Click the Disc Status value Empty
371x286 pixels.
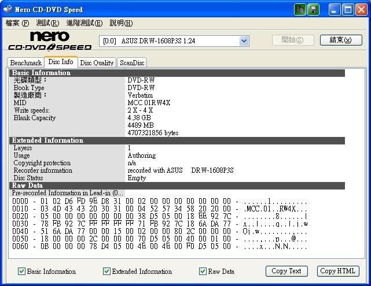[137, 178]
